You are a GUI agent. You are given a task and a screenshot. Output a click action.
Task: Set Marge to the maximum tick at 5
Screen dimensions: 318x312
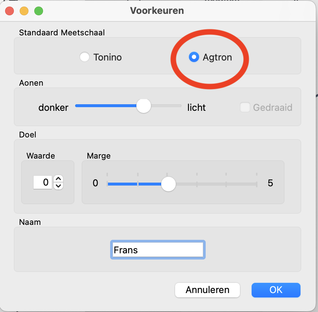[x=256, y=184]
